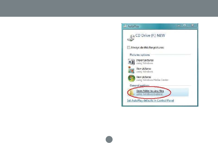Click the 'using Windows' text under the photo gallery View pictures option
Viewport: 218px width, 143px height.
145,72
